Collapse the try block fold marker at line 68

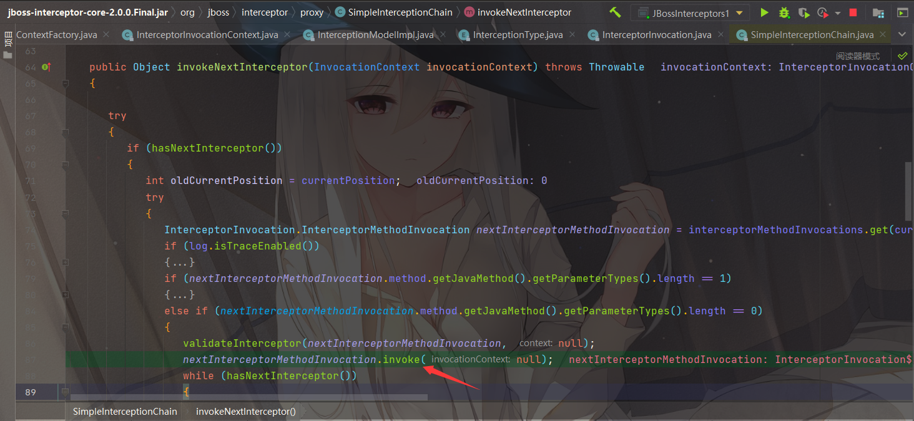65,132
